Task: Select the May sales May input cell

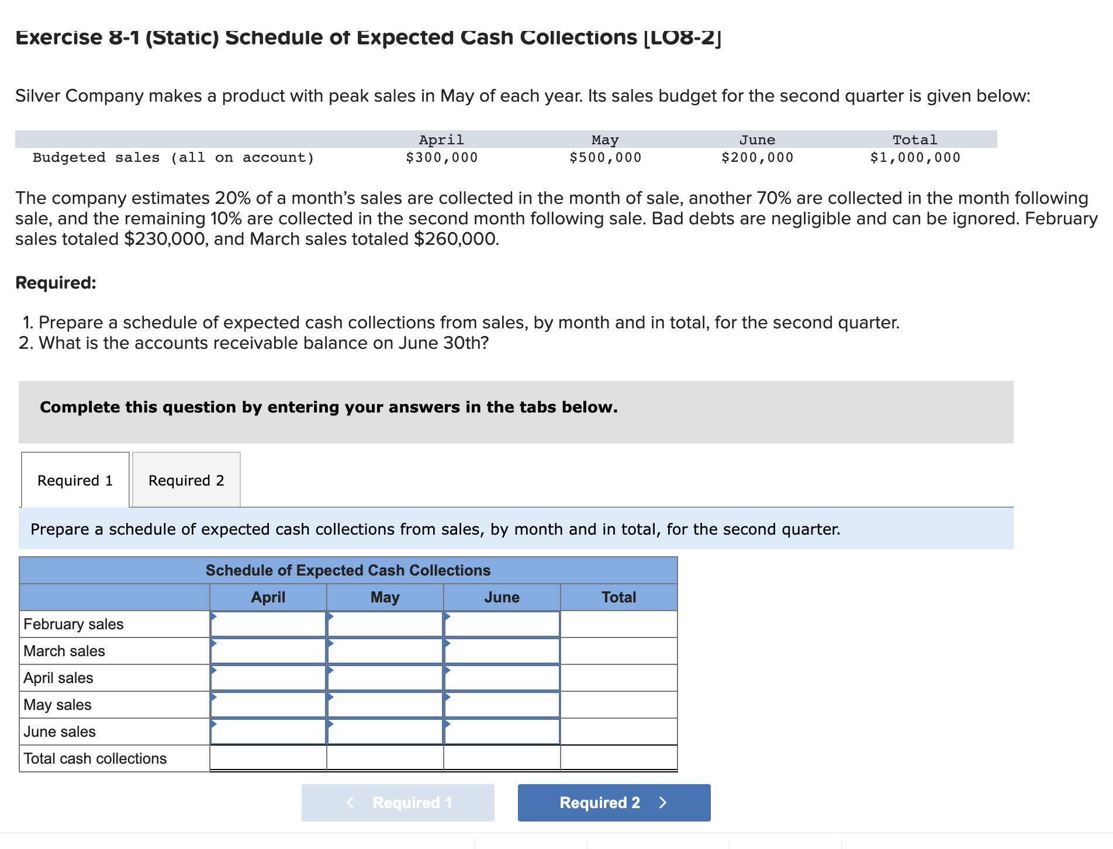Action: [385, 704]
